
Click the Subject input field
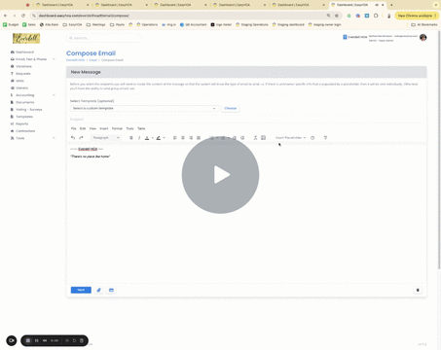pos(246,120)
